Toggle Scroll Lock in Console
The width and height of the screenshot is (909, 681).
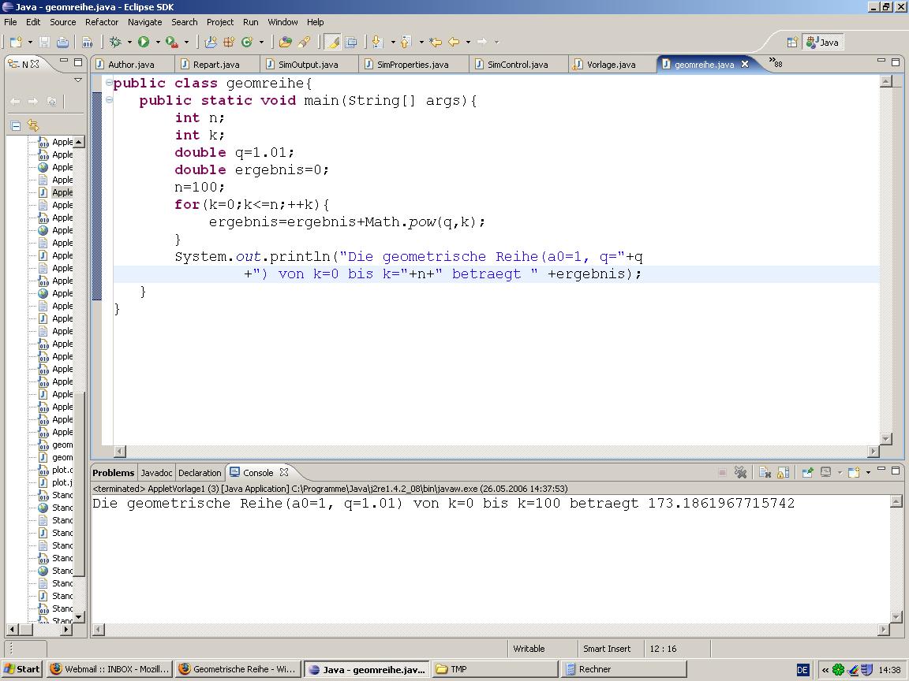783,472
